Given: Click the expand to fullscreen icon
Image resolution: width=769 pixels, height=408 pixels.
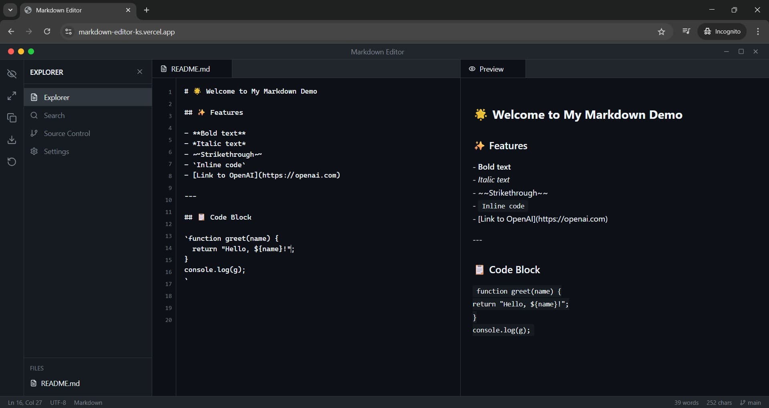Looking at the screenshot, I should pyautogui.click(x=12, y=96).
